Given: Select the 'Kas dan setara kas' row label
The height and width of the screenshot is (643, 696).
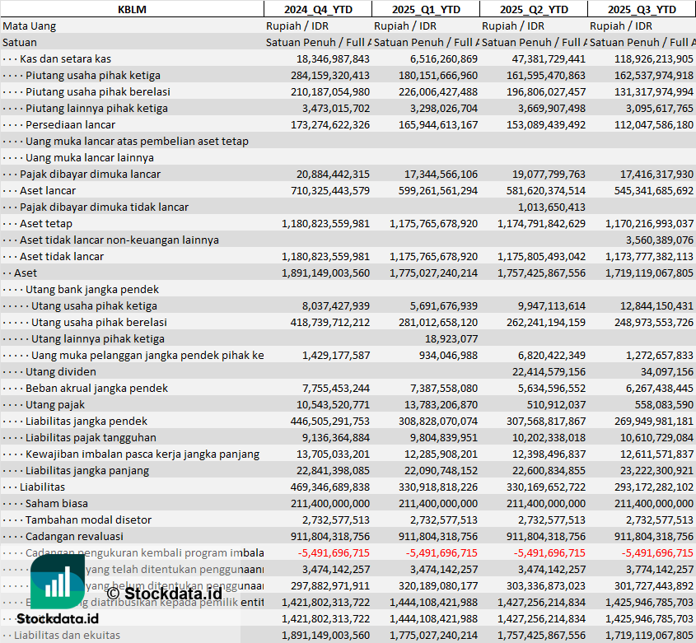Looking at the screenshot, I should 65,58.
